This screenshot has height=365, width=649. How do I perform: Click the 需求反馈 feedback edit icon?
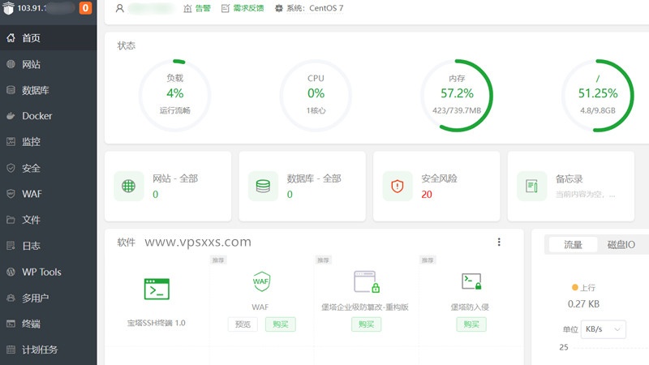(x=226, y=8)
